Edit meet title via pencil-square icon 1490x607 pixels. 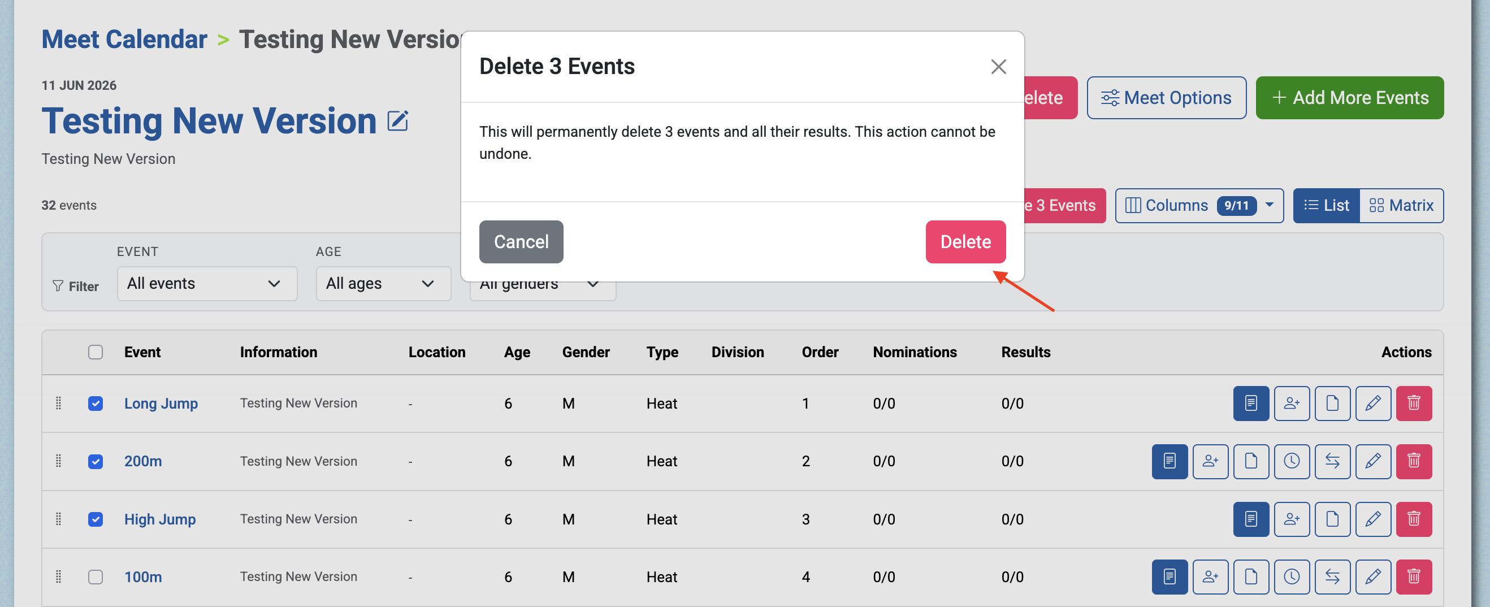point(397,121)
